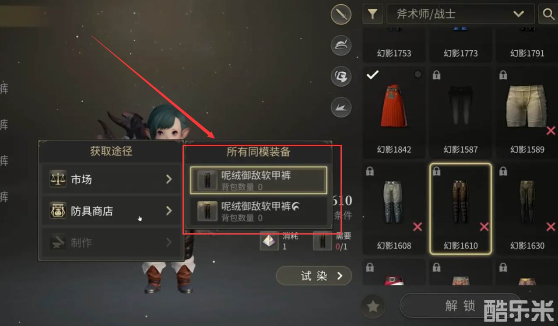Click the required pants item icon
The width and height of the screenshot is (558, 326).
tap(323, 241)
